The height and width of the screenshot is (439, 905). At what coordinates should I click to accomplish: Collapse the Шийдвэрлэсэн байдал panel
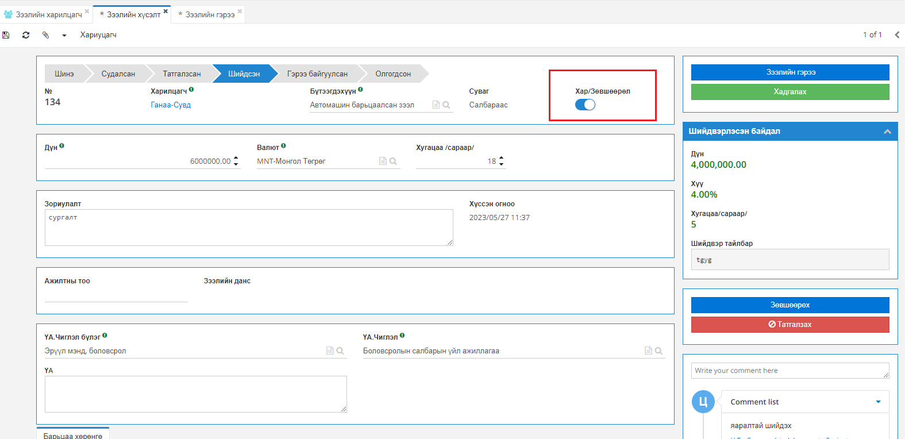(887, 132)
